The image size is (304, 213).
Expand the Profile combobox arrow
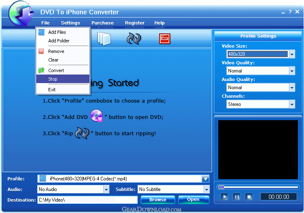click(205, 178)
